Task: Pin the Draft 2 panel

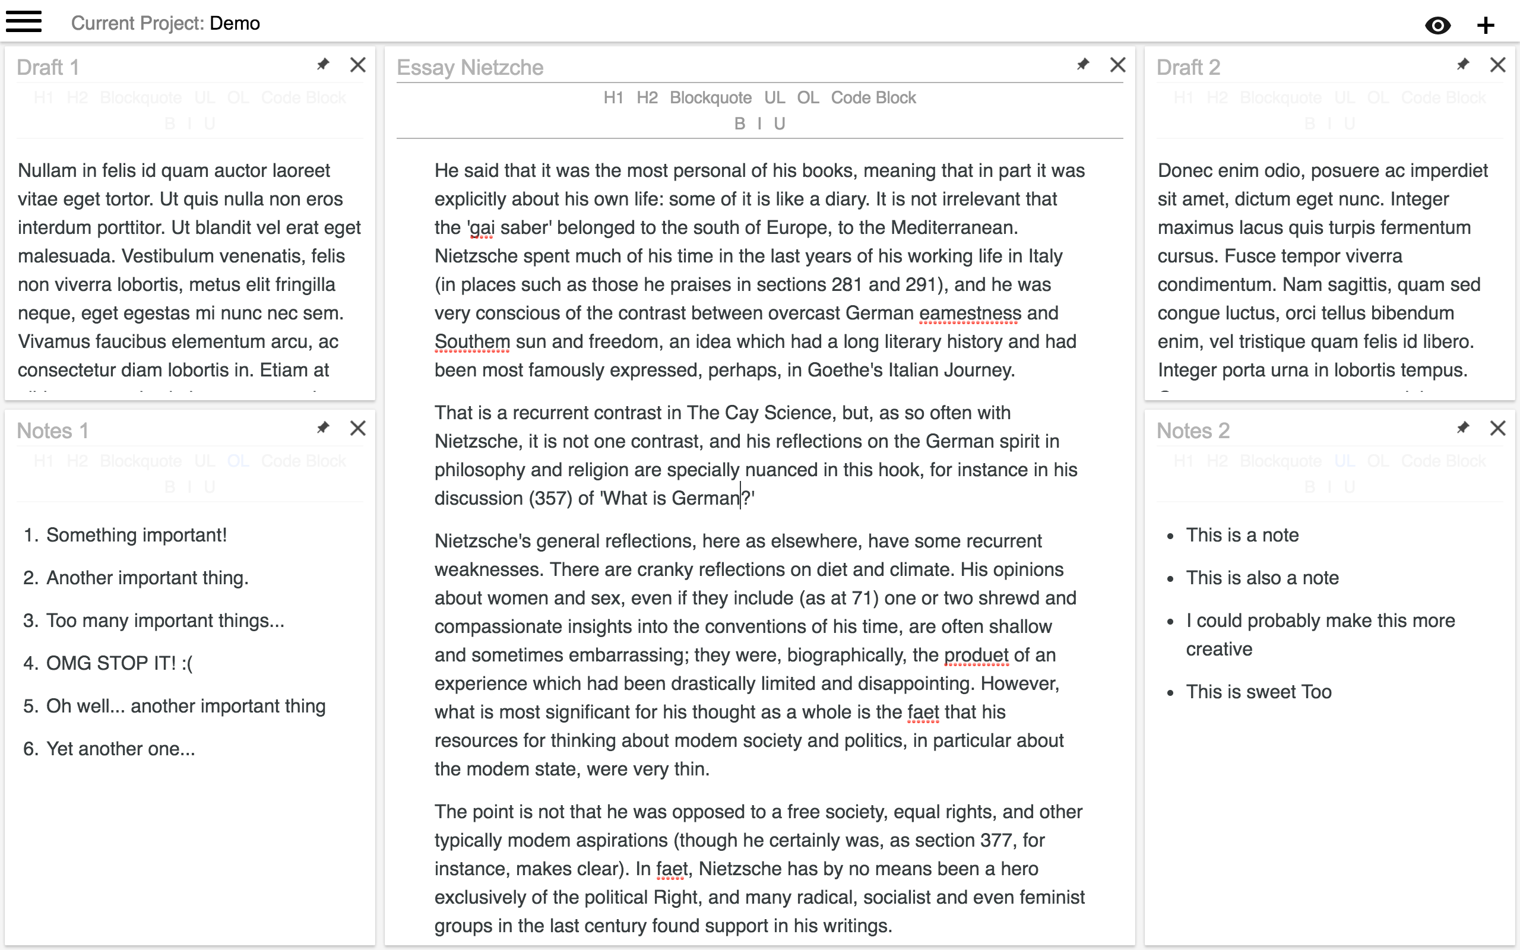Action: click(x=1463, y=64)
